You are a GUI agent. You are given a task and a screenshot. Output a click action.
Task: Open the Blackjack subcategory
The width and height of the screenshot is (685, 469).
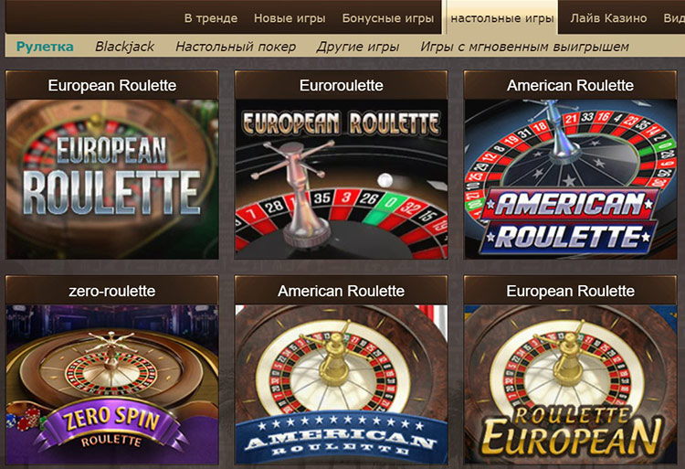tap(124, 47)
